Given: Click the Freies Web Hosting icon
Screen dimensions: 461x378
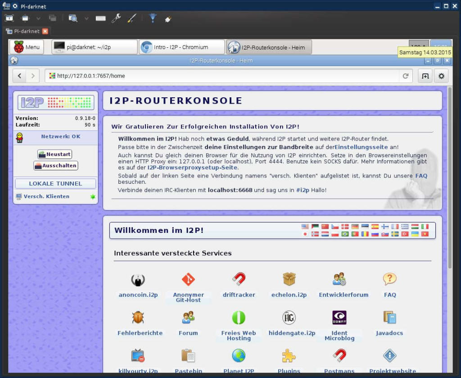Looking at the screenshot, I should [x=238, y=318].
